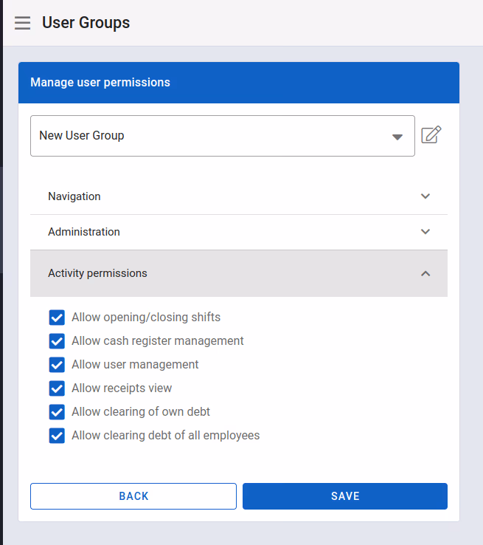Click the BACK button
The height and width of the screenshot is (545, 483).
tap(133, 496)
